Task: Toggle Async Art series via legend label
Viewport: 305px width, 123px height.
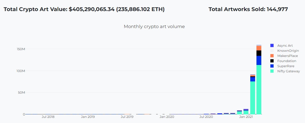Action: [x=285, y=46]
